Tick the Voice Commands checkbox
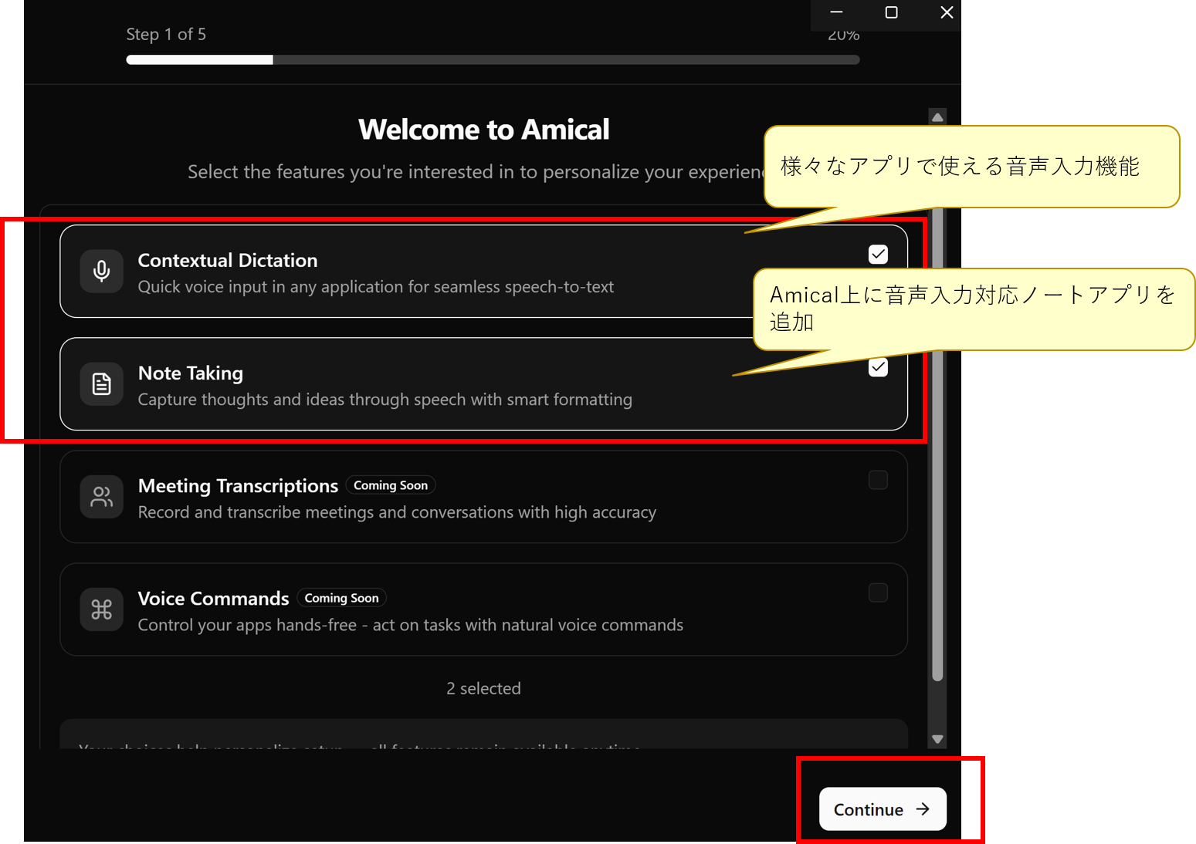 click(x=878, y=592)
